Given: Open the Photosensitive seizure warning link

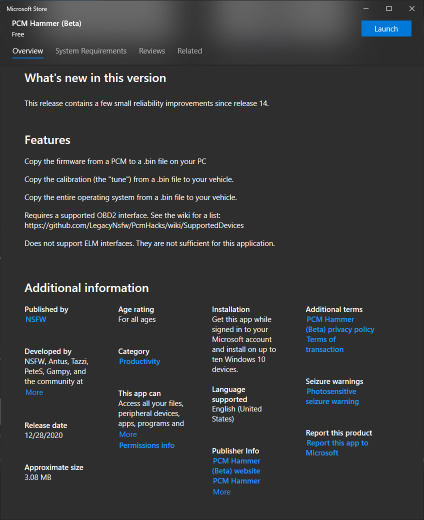Looking at the screenshot, I should pyautogui.click(x=332, y=396).
